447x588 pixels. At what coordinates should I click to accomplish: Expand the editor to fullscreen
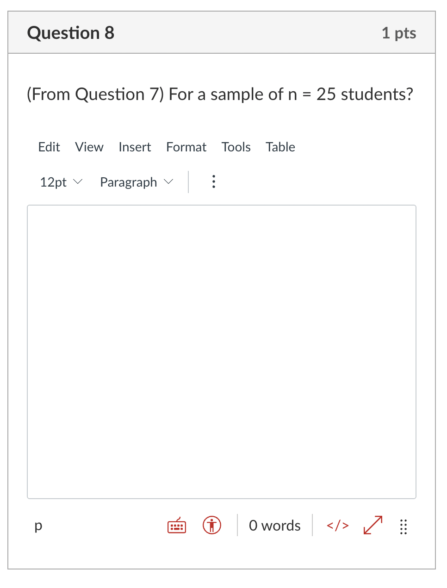tap(372, 525)
